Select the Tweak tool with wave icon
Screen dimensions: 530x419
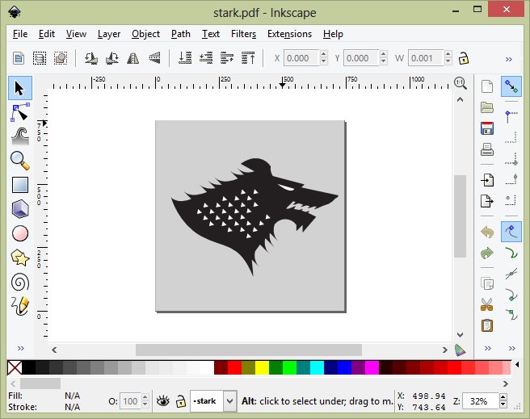point(20,136)
